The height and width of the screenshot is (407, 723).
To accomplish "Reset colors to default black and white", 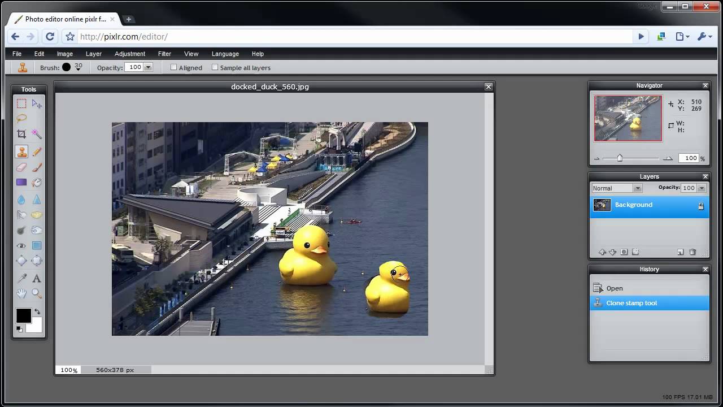I will click(x=19, y=329).
